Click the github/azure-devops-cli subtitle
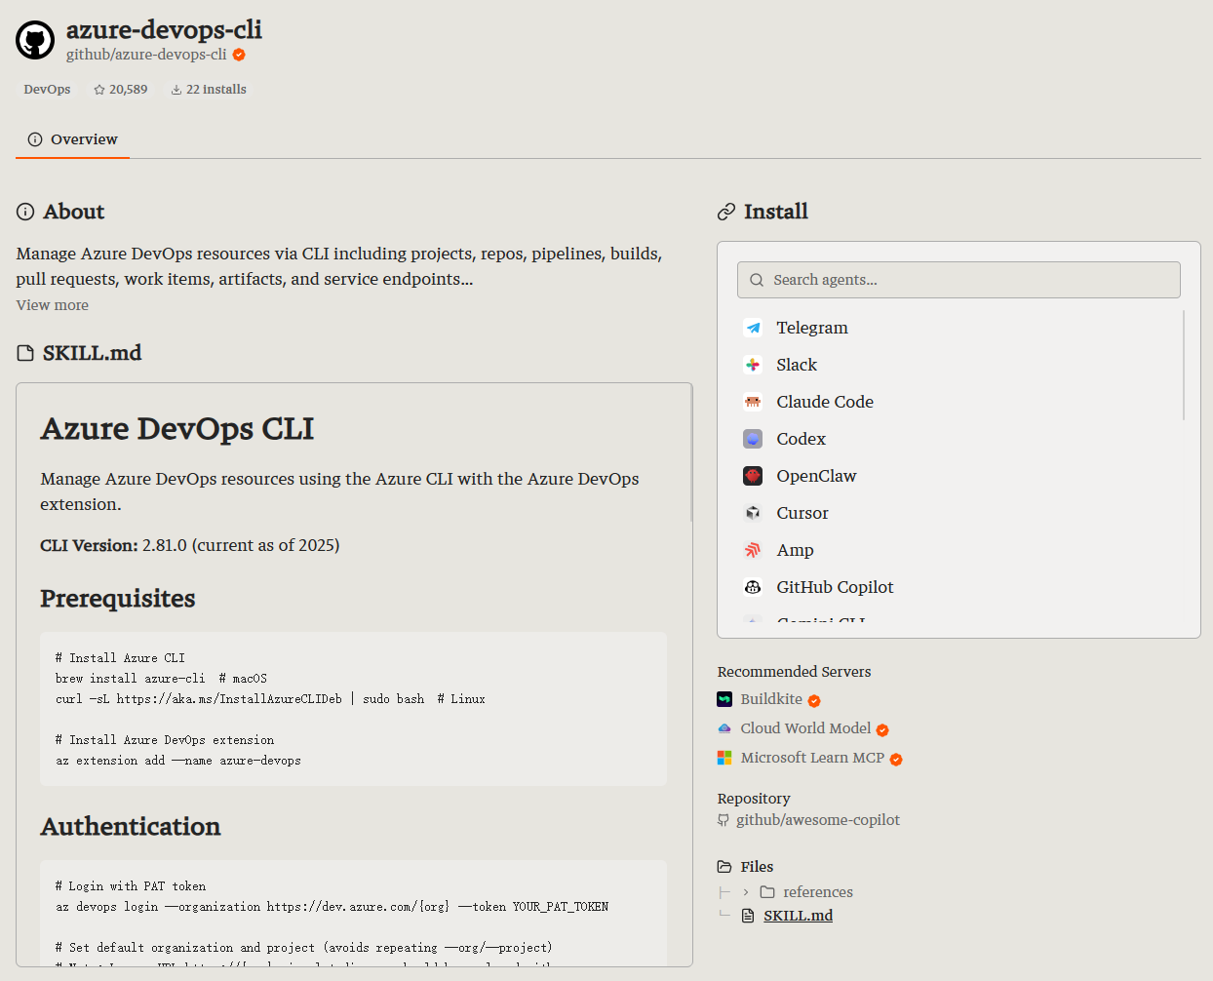This screenshot has width=1213, height=981. pyautogui.click(x=146, y=55)
